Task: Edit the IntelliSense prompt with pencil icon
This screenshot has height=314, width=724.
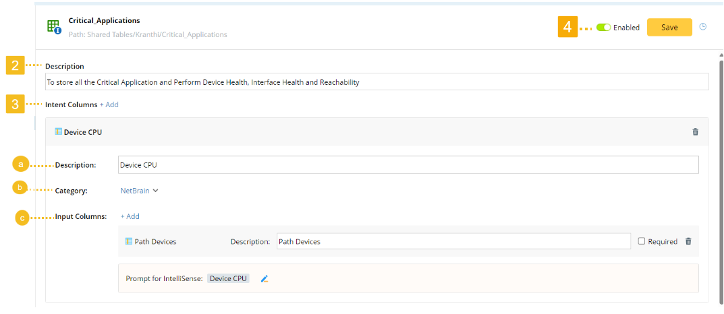Action: coord(264,278)
